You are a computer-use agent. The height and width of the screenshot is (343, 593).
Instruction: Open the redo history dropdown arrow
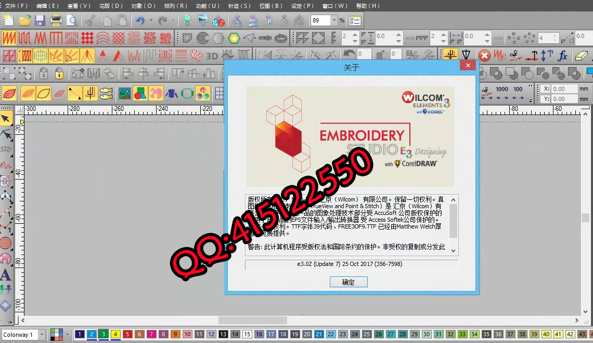pyautogui.click(x=173, y=20)
